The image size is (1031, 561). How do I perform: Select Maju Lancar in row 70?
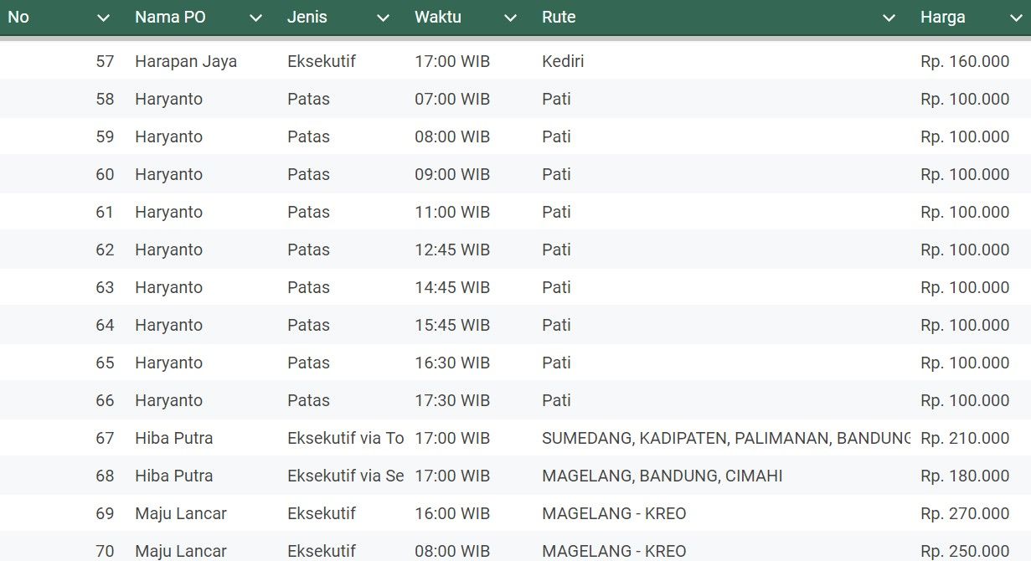[181, 551]
